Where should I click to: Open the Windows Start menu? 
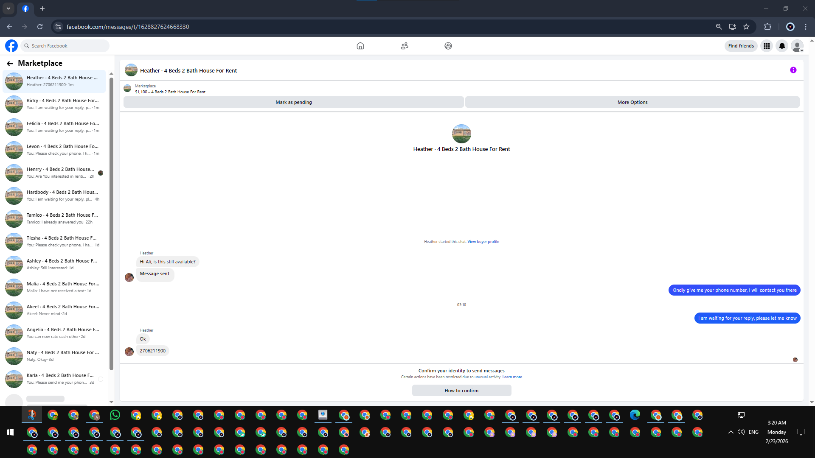tap(10, 432)
